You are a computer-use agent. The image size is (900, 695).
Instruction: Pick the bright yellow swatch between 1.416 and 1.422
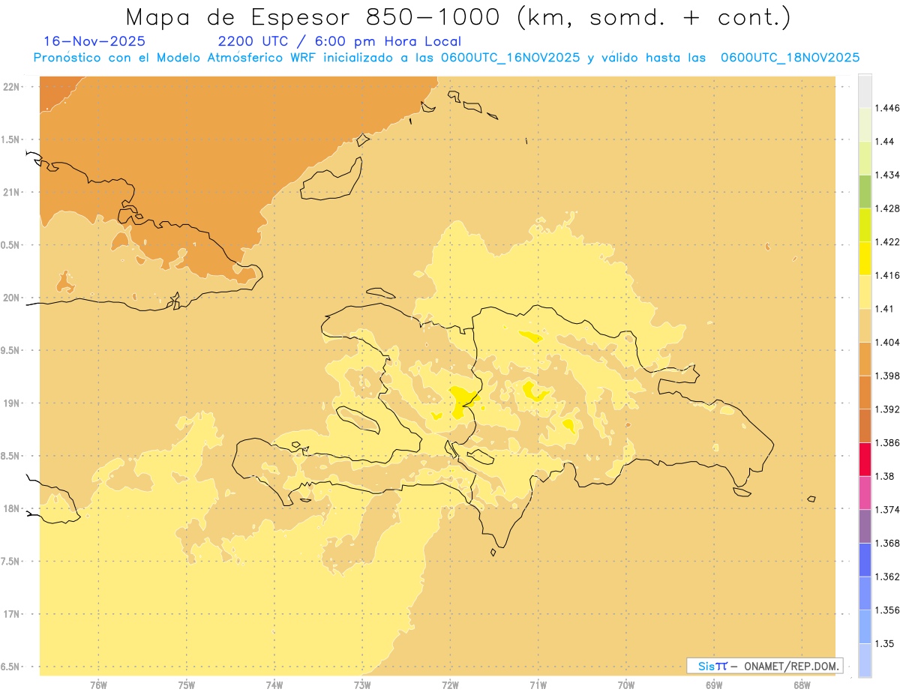[865, 259]
